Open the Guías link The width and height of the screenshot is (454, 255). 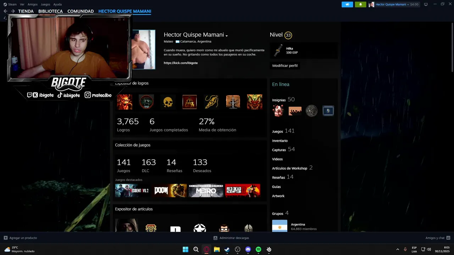coord(276,187)
